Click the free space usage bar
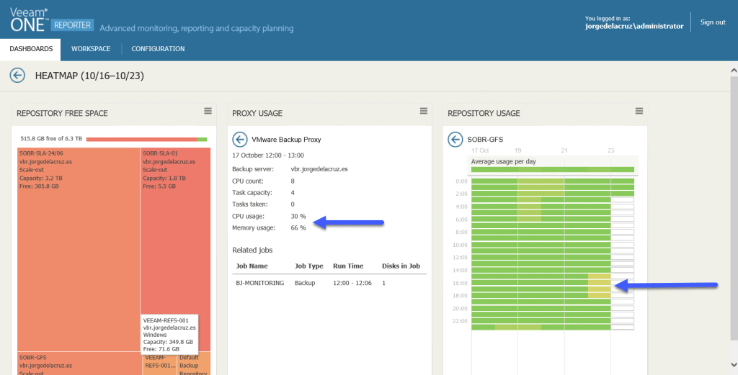The image size is (738, 375). coord(147,139)
